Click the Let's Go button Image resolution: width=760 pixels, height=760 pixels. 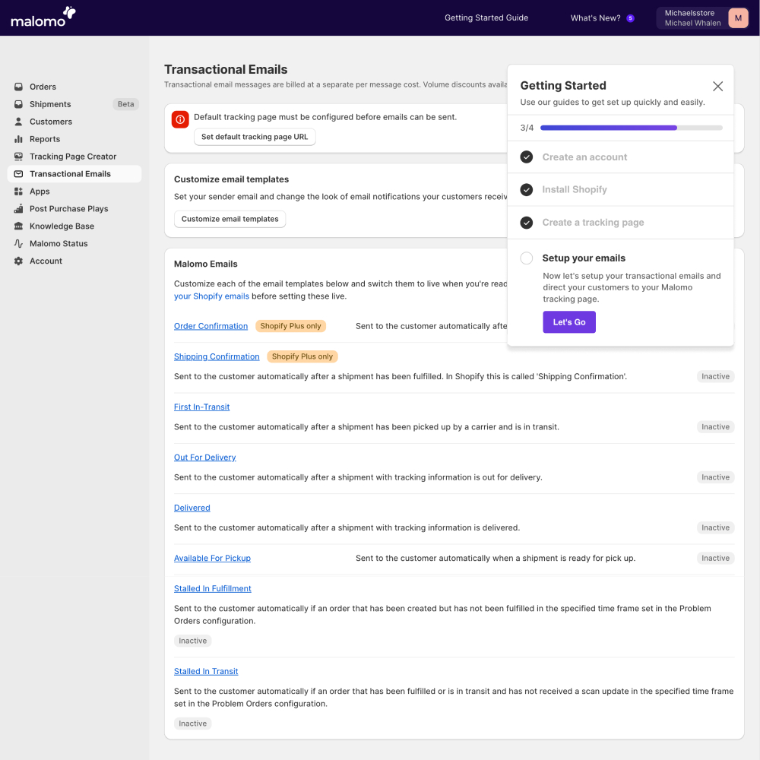point(569,322)
